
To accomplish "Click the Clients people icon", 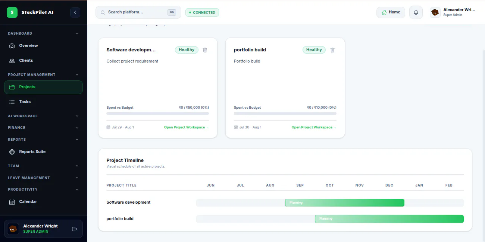I will [12, 61].
